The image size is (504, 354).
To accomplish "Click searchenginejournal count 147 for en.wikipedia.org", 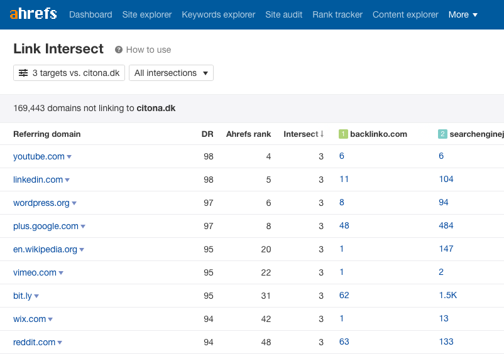I will pos(446,249).
